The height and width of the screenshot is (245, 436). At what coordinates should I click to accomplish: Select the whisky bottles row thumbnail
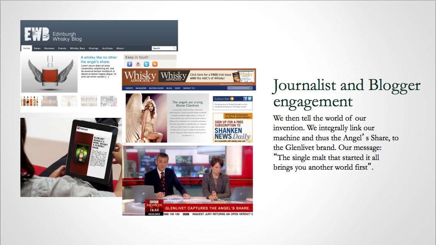coord(29,101)
